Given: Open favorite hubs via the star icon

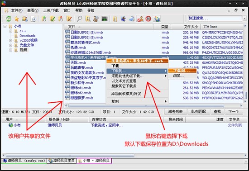Looking at the screenshot, I should (17, 19).
